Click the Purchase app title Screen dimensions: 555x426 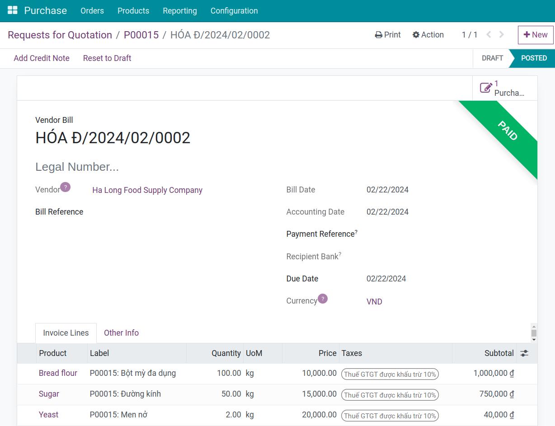[46, 11]
